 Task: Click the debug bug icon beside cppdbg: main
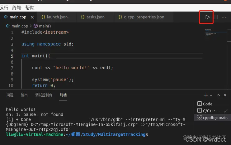click(x=200, y=118)
